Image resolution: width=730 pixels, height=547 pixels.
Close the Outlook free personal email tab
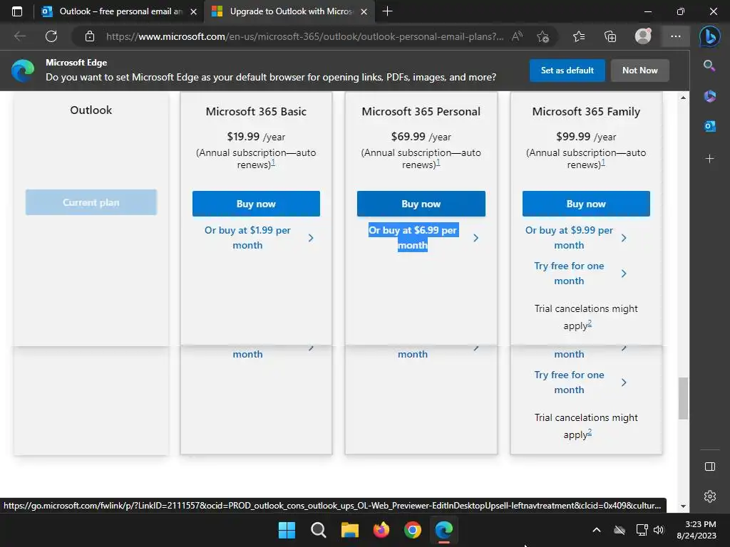[x=194, y=11]
